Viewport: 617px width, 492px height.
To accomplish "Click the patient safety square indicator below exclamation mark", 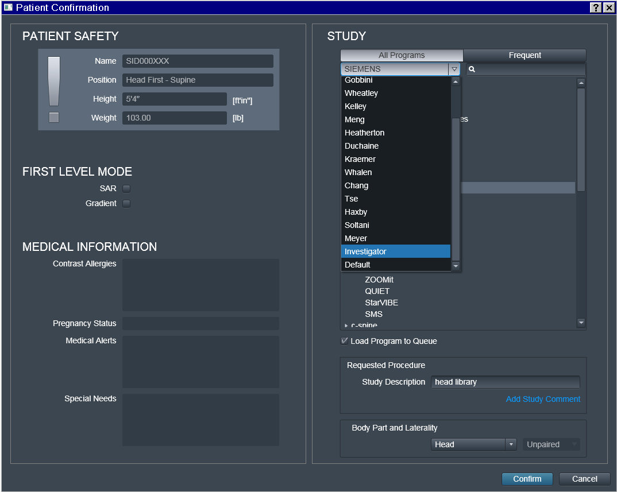I will (x=54, y=118).
